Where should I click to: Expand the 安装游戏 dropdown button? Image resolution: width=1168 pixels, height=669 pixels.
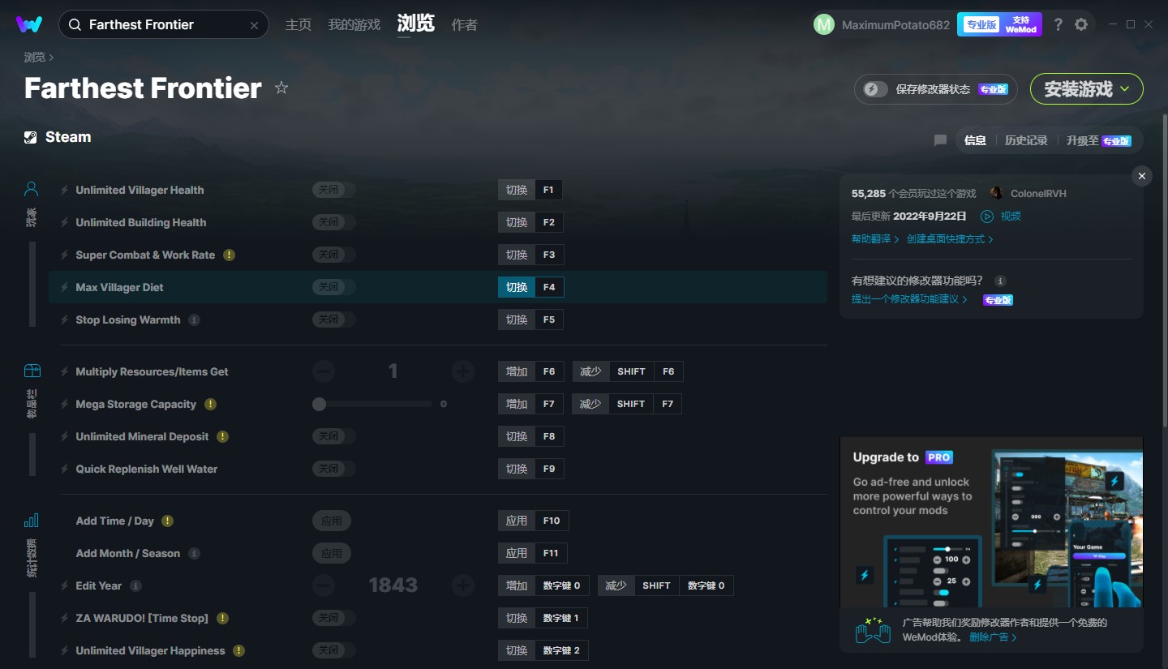coord(1086,89)
